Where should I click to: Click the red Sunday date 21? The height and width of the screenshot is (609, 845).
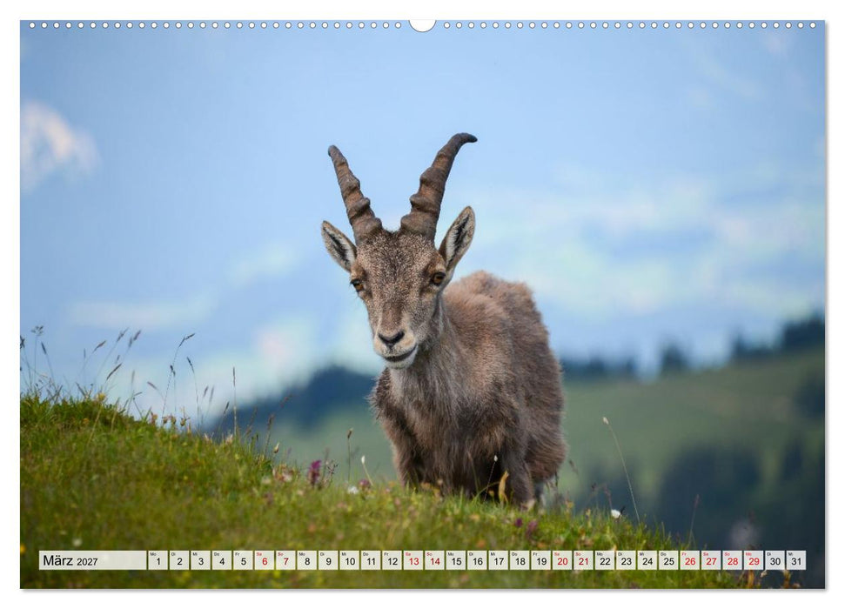[584, 560]
